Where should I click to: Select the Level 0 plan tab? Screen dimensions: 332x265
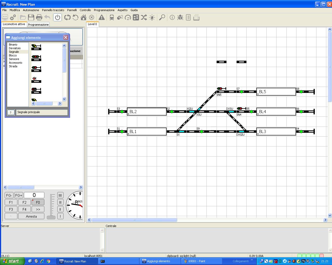92,24
